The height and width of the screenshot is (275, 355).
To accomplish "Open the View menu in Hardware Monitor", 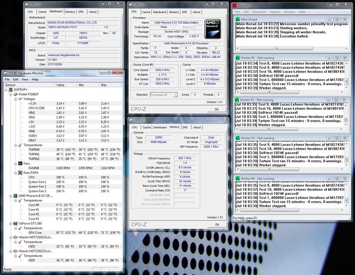I will tap(25, 80).
